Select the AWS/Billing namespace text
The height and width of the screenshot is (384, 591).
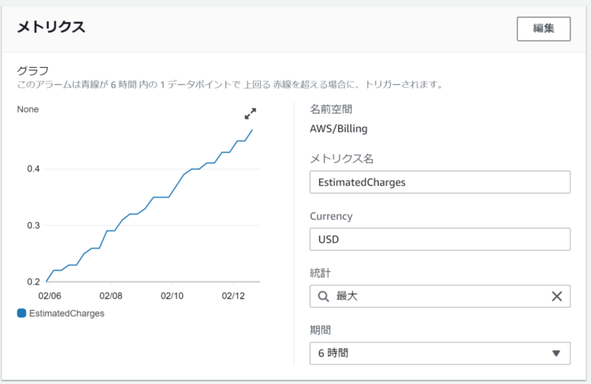pos(338,128)
